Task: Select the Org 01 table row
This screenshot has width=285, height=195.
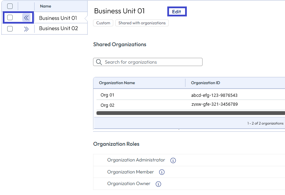Action: (189, 95)
